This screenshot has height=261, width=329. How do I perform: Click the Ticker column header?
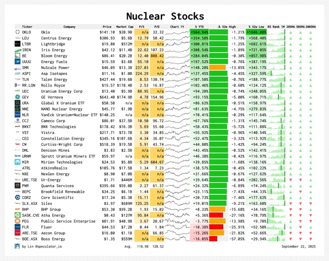(27, 27)
